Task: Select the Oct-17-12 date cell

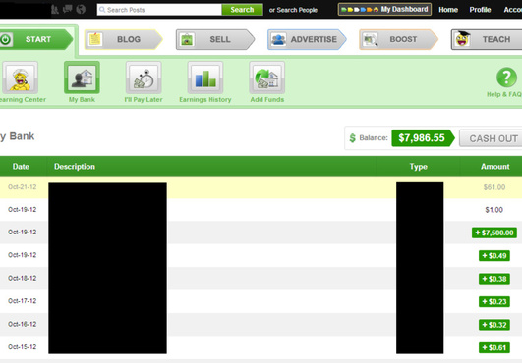Action: tap(22, 301)
